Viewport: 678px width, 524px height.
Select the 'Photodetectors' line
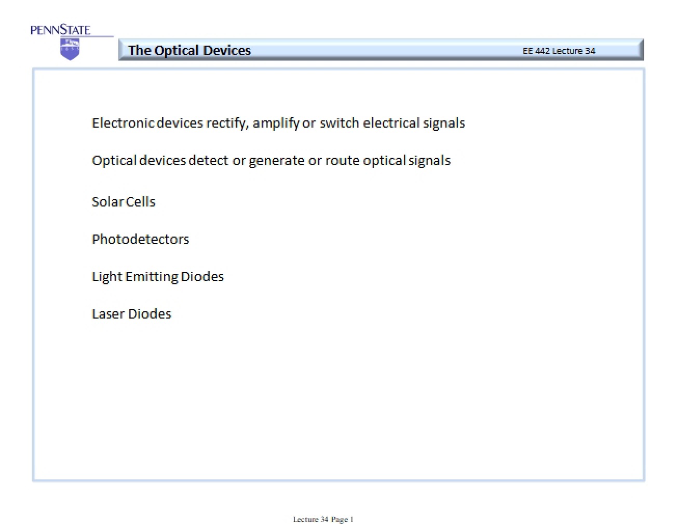coord(140,239)
